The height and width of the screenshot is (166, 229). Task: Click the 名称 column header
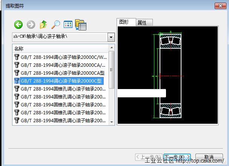point(60,49)
